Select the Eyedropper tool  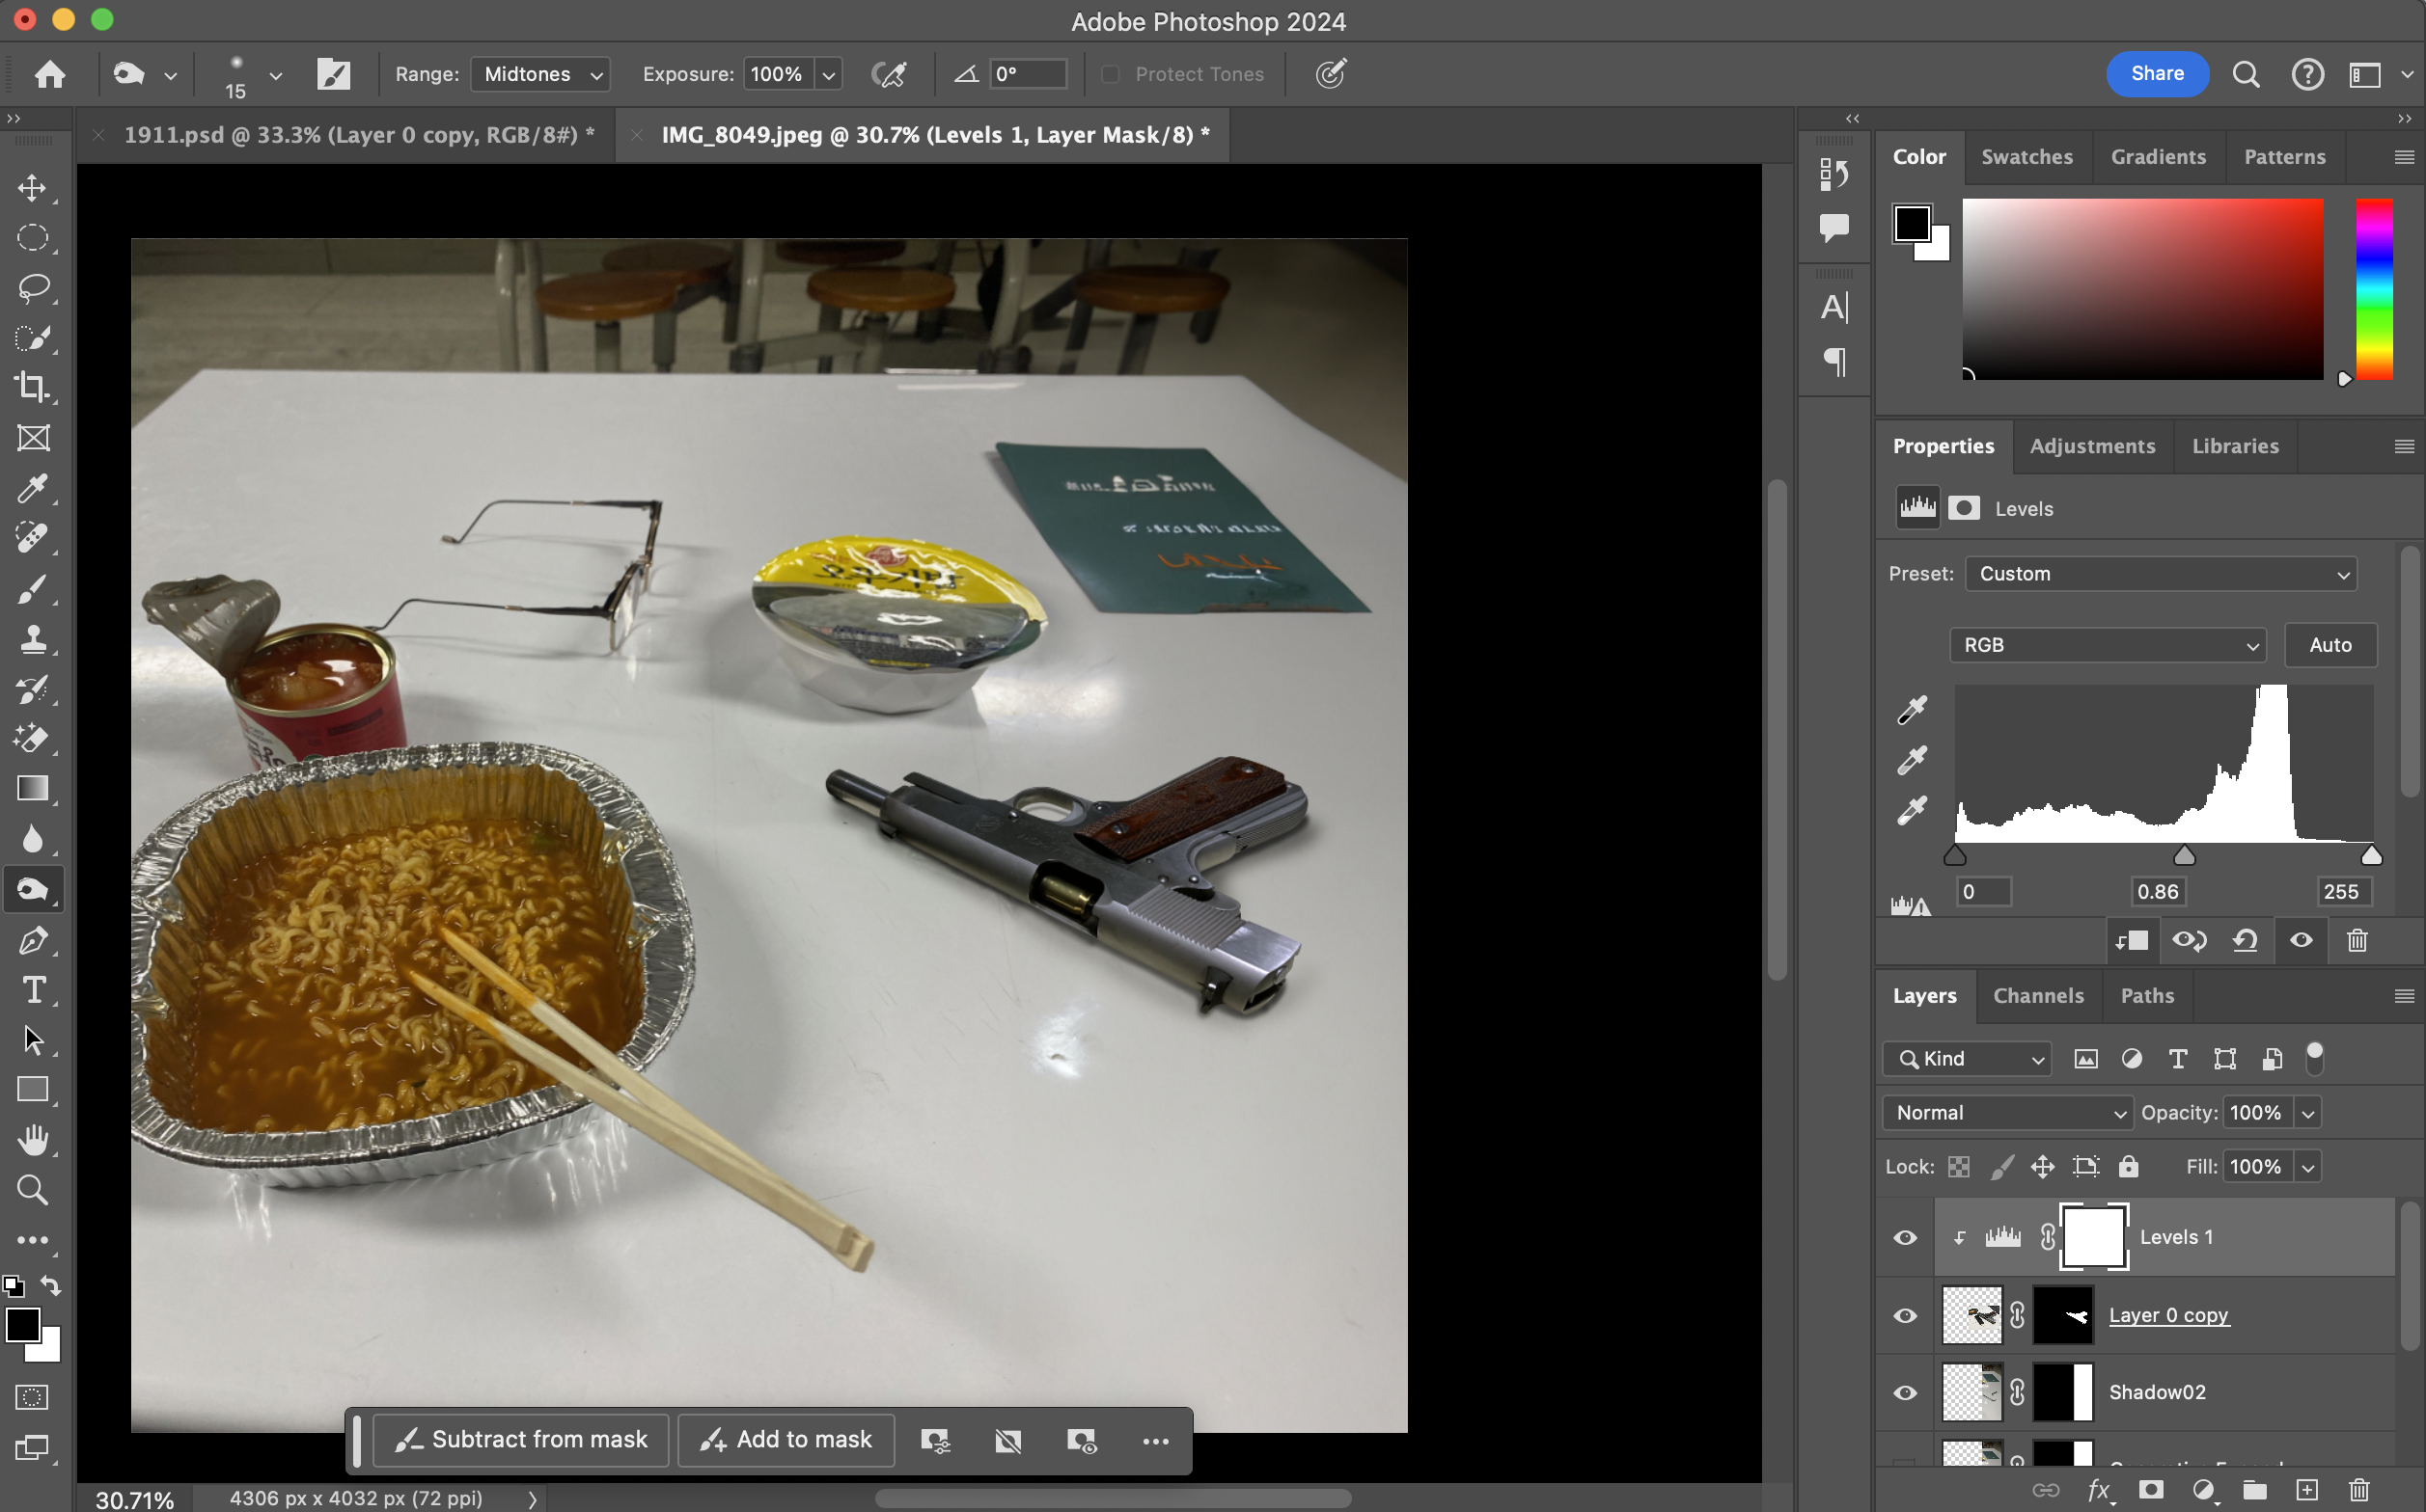32,488
